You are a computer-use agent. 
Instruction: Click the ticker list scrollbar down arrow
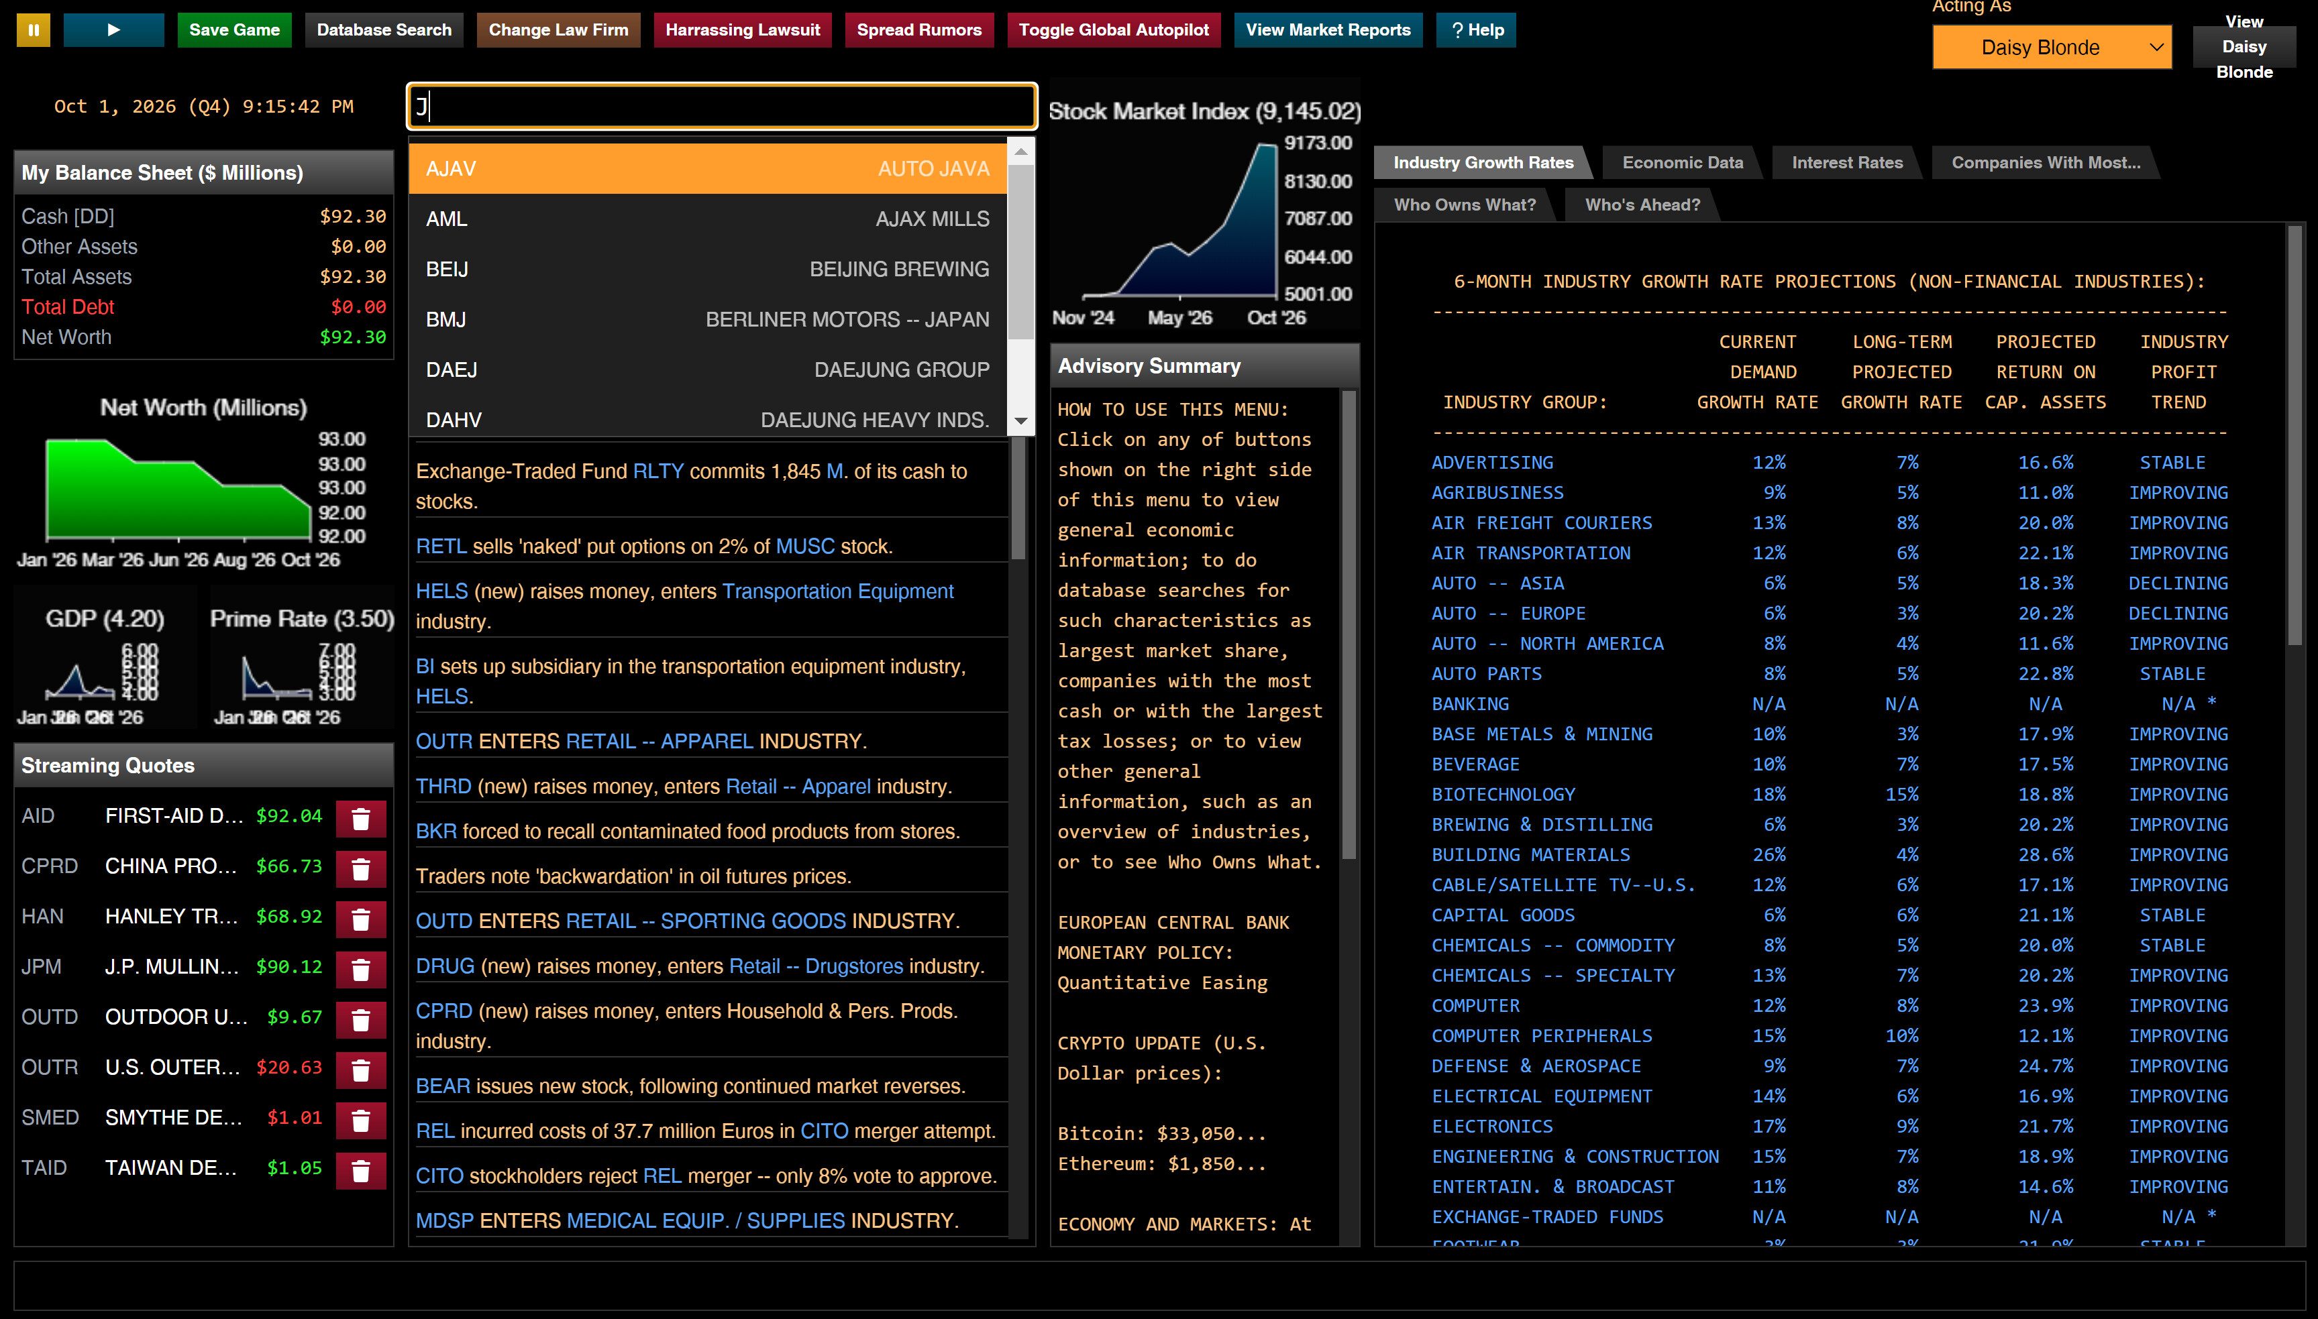(1021, 420)
